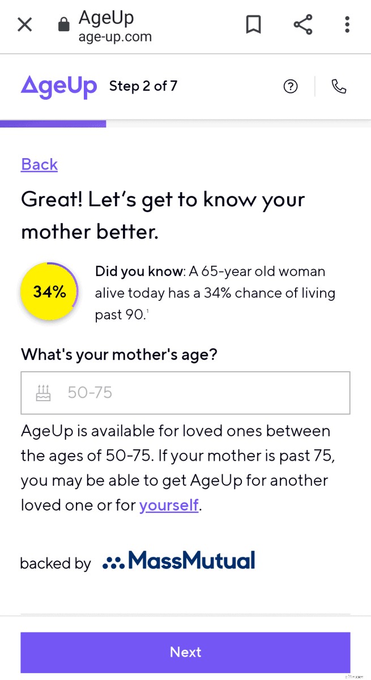The image size is (371, 680).
Task: Open the help icon next to the divider
Action: tap(291, 86)
